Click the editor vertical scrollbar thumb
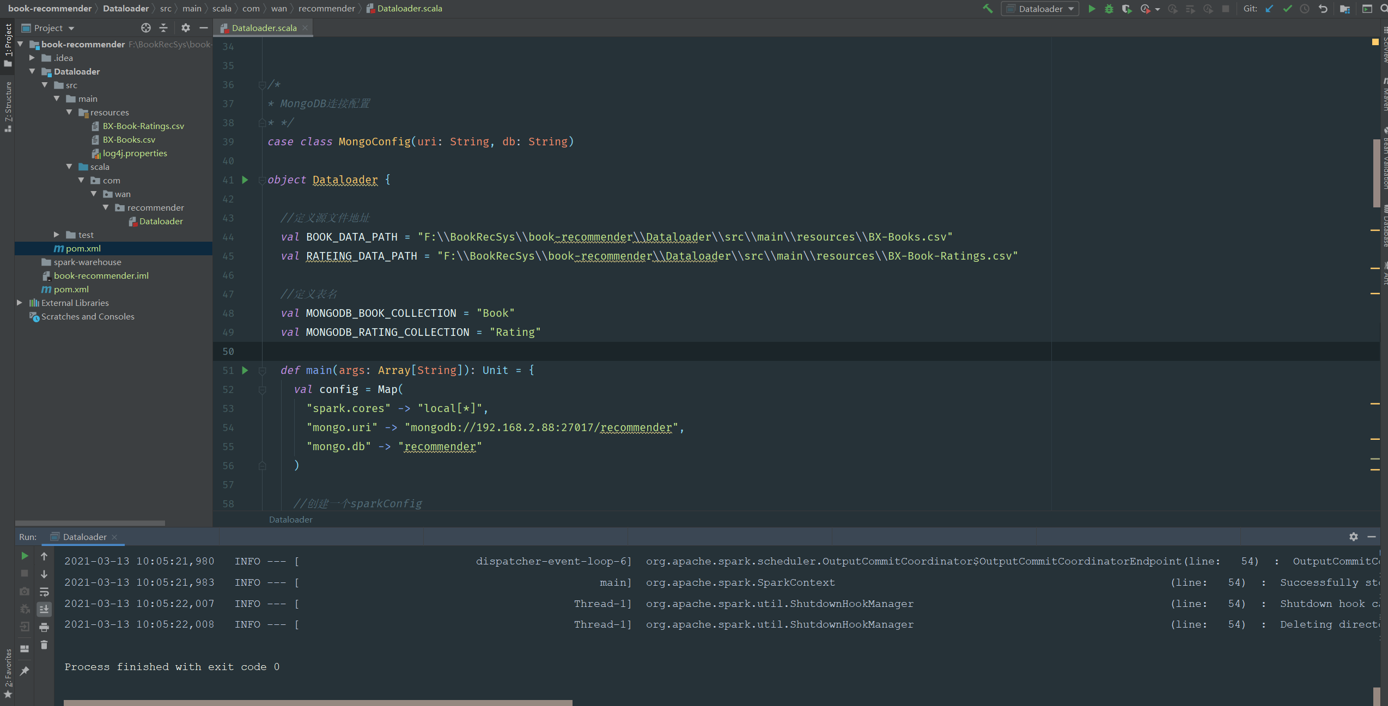 coord(1376,173)
